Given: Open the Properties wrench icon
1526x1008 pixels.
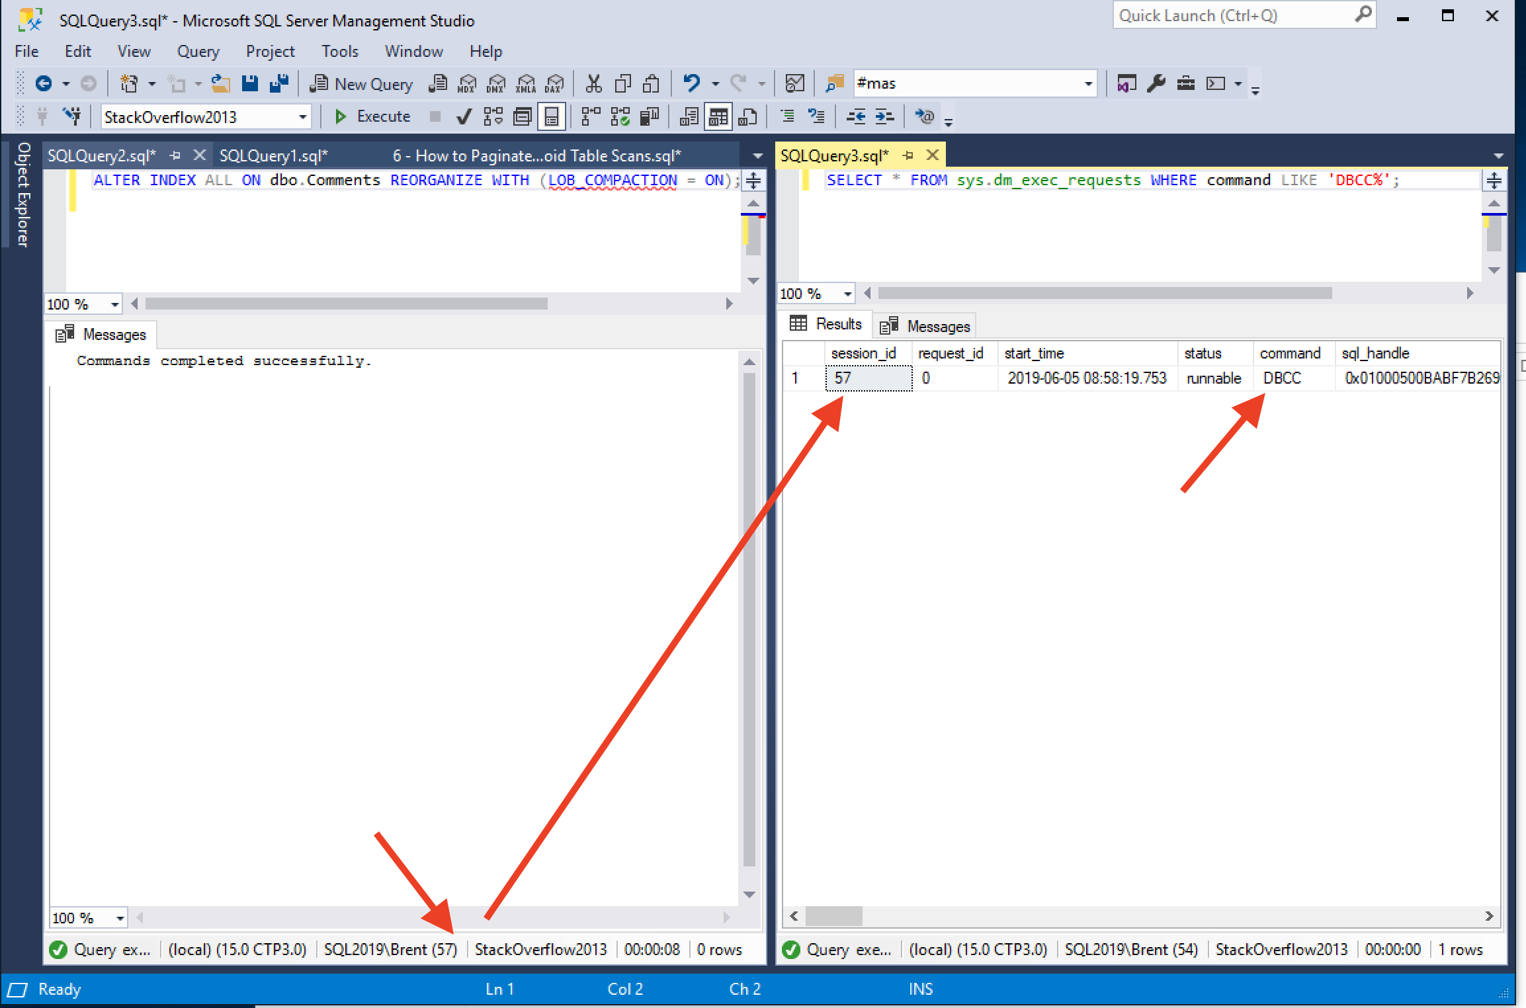Looking at the screenshot, I should pyautogui.click(x=1156, y=83).
